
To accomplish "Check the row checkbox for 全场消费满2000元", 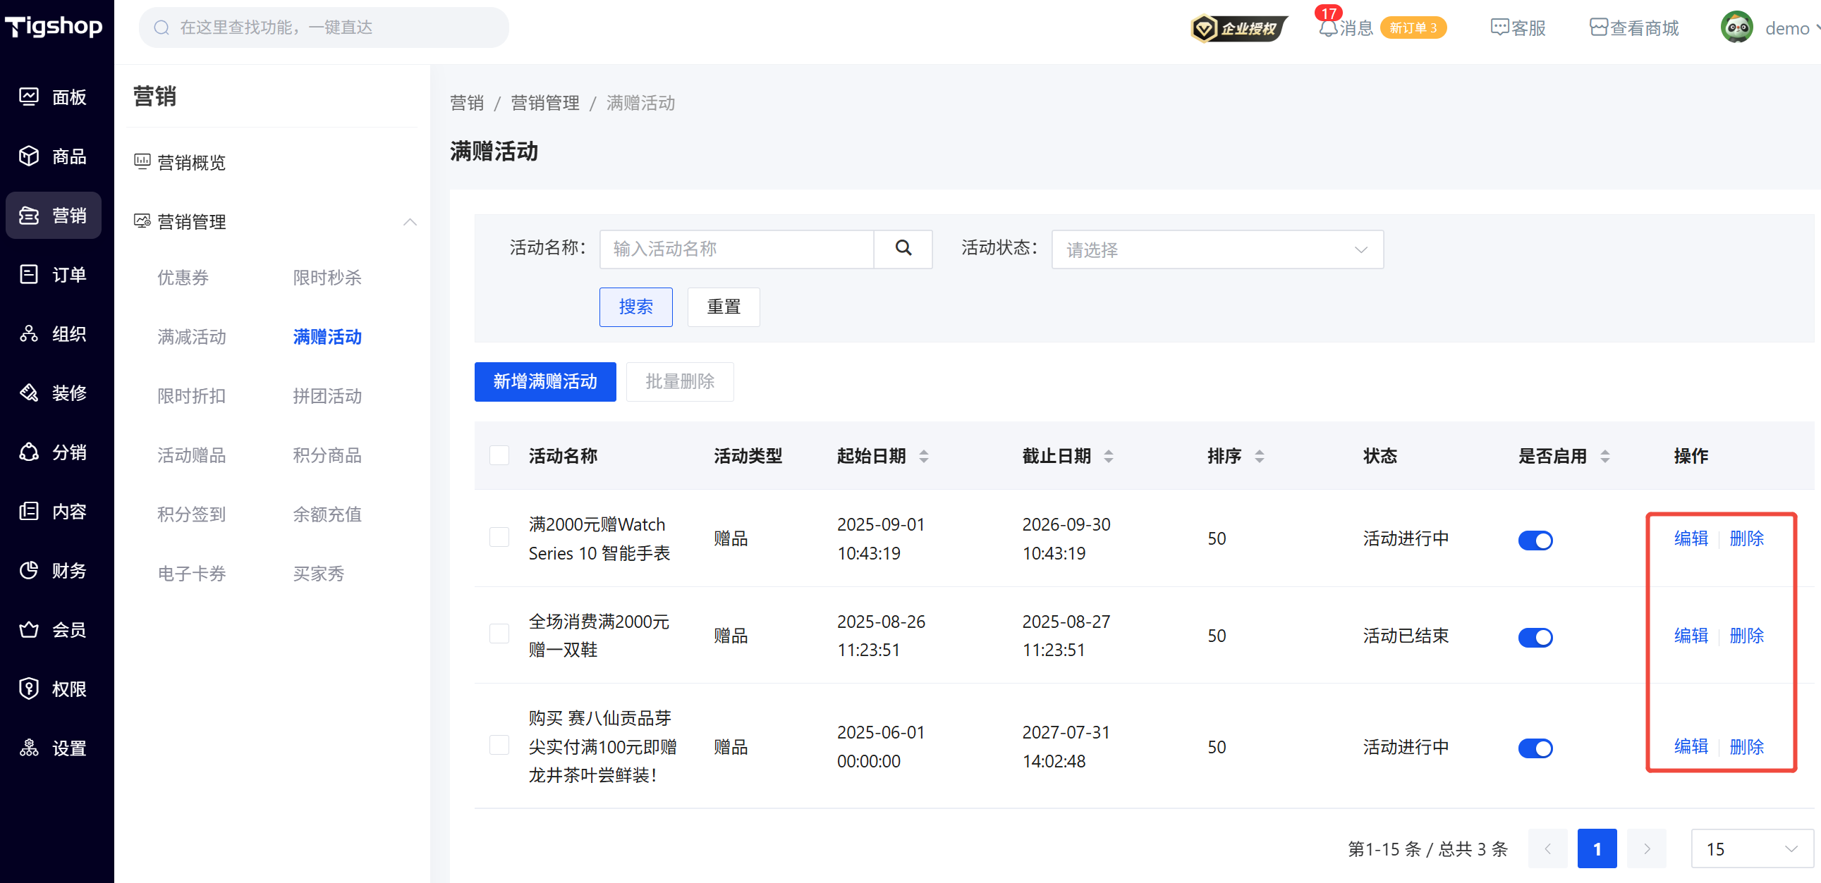I will [x=499, y=634].
